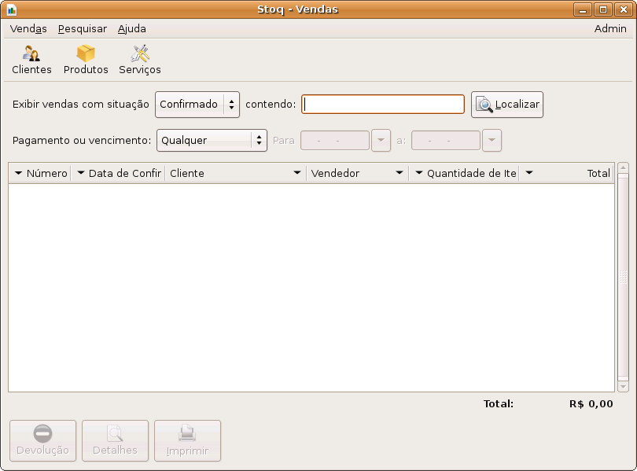Open the Vendas menu
The height and width of the screenshot is (471, 637).
28,29
